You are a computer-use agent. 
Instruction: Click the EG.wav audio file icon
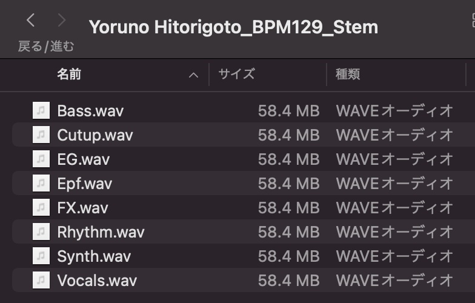pyautogui.click(x=41, y=159)
